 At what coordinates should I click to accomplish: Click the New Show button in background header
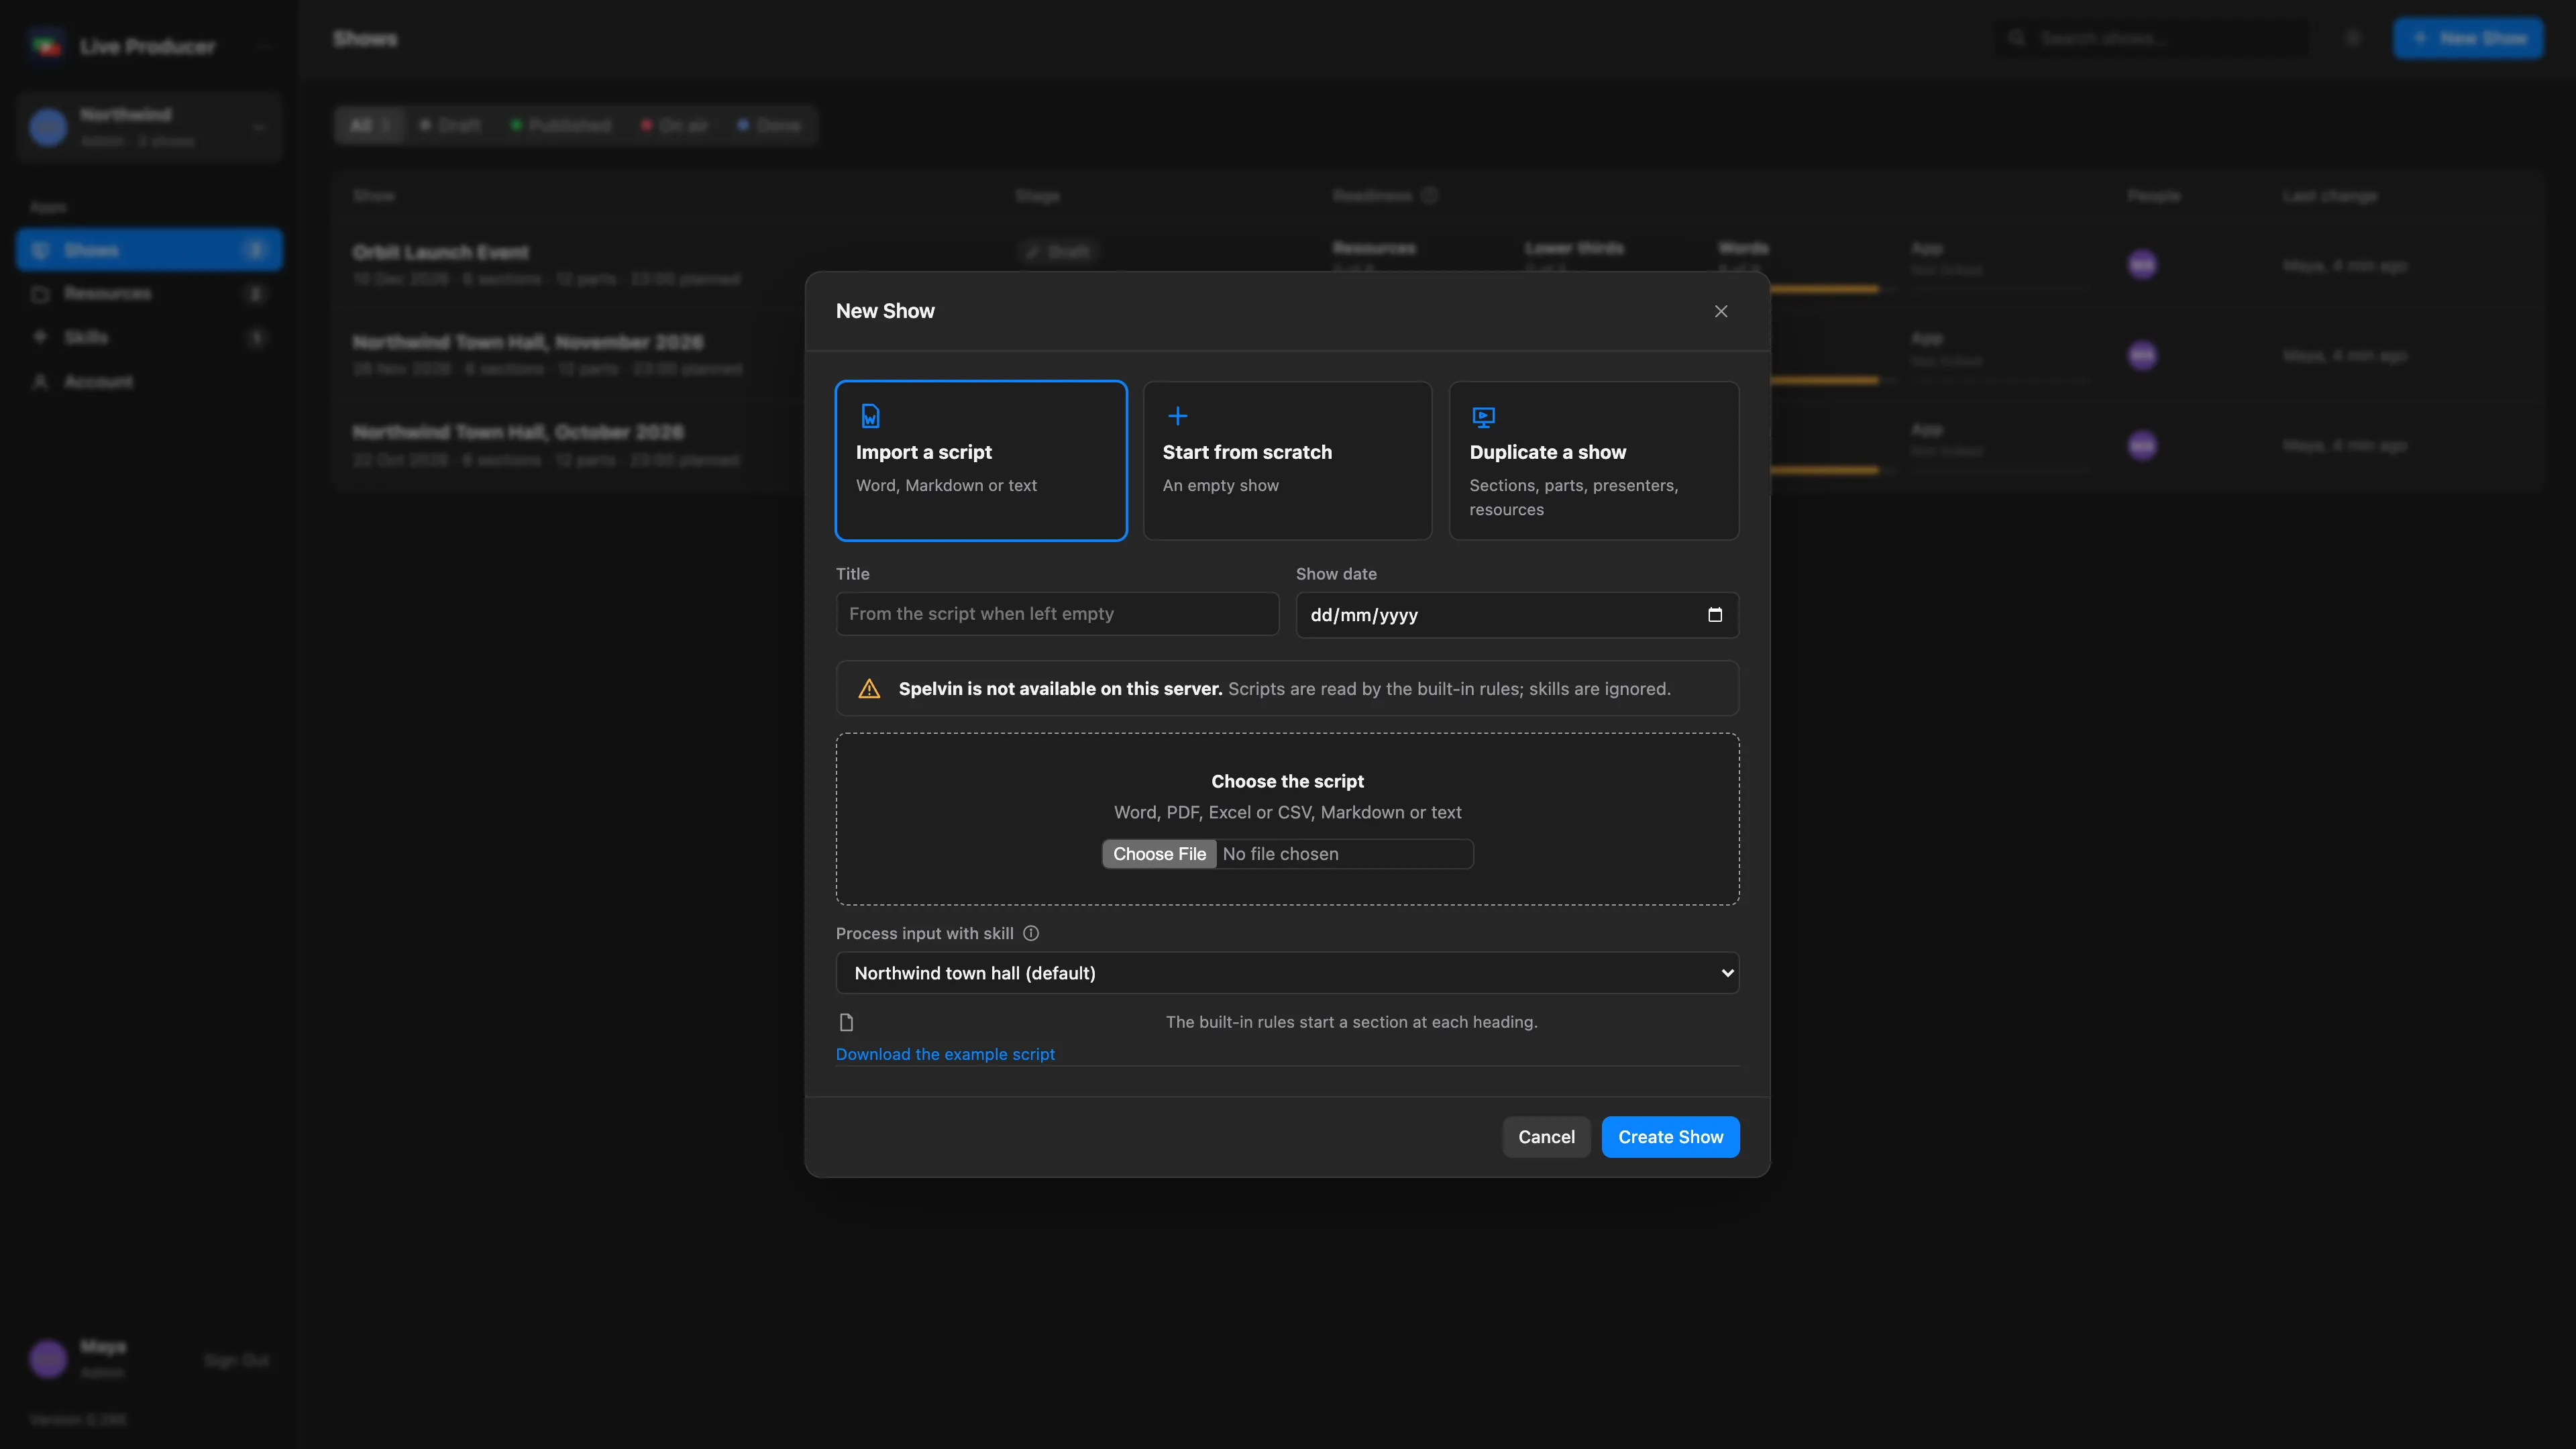2467,38
